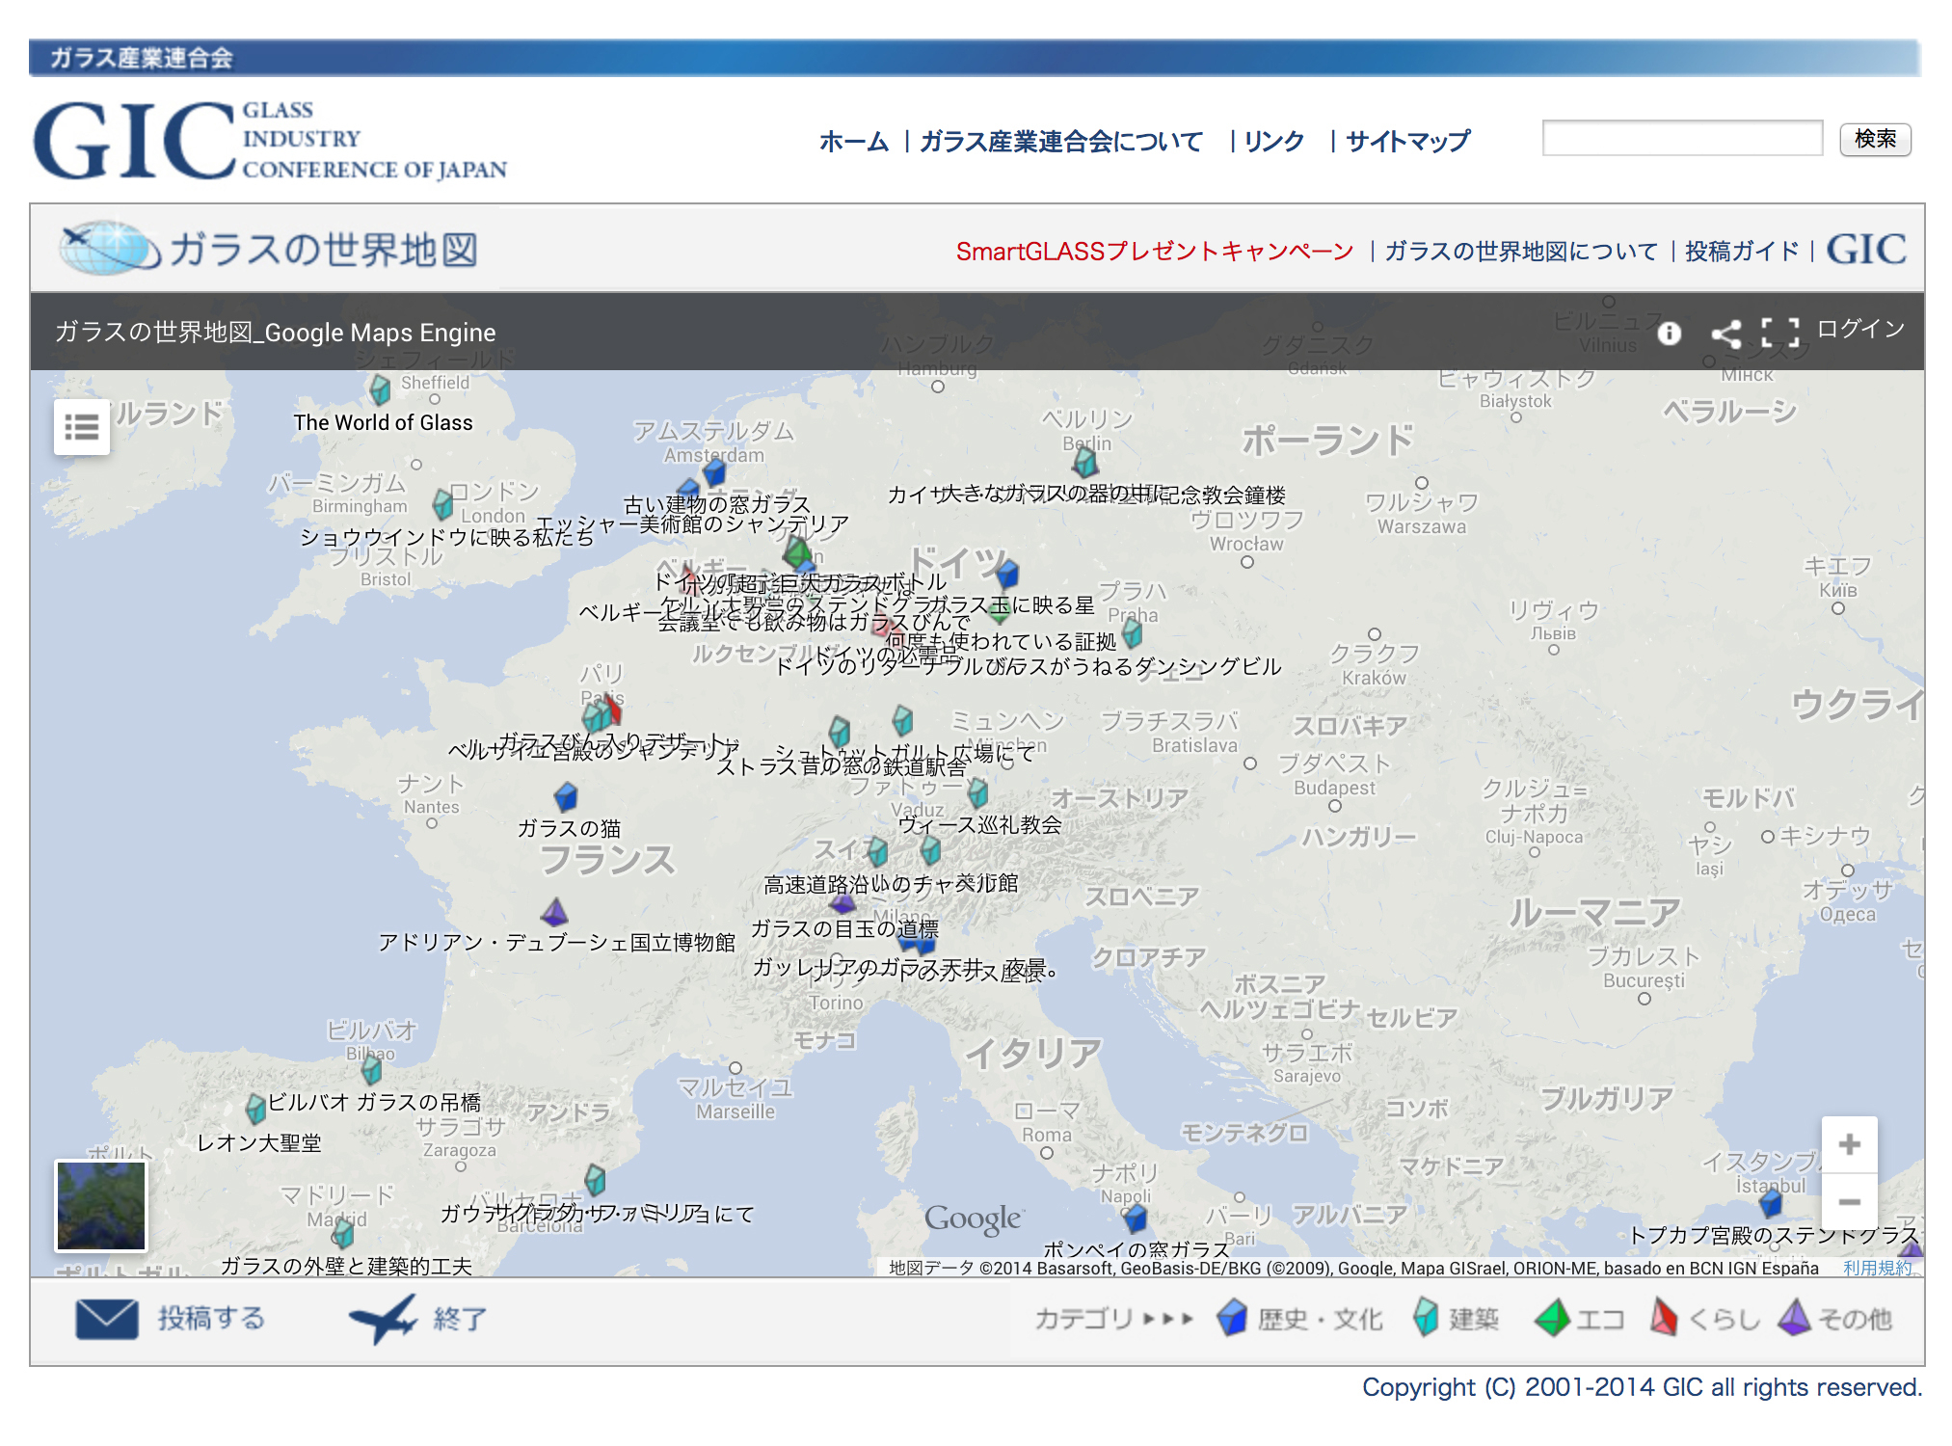Click the Praha map marker
This screenshot has width=1952, height=1446.
1133,633
